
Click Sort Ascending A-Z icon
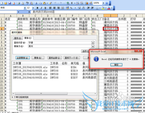pyautogui.click(x=78, y=3)
